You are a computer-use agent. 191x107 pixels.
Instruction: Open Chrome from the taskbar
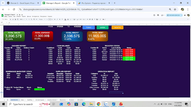[x=99, y=104]
